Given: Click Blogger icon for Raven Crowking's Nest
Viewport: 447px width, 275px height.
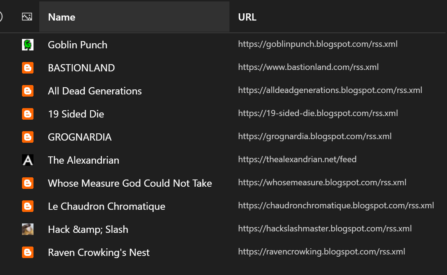Looking at the screenshot, I should (28, 252).
